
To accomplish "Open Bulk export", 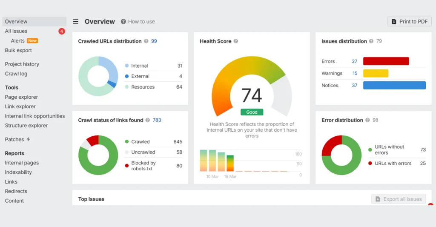I will [x=18, y=50].
